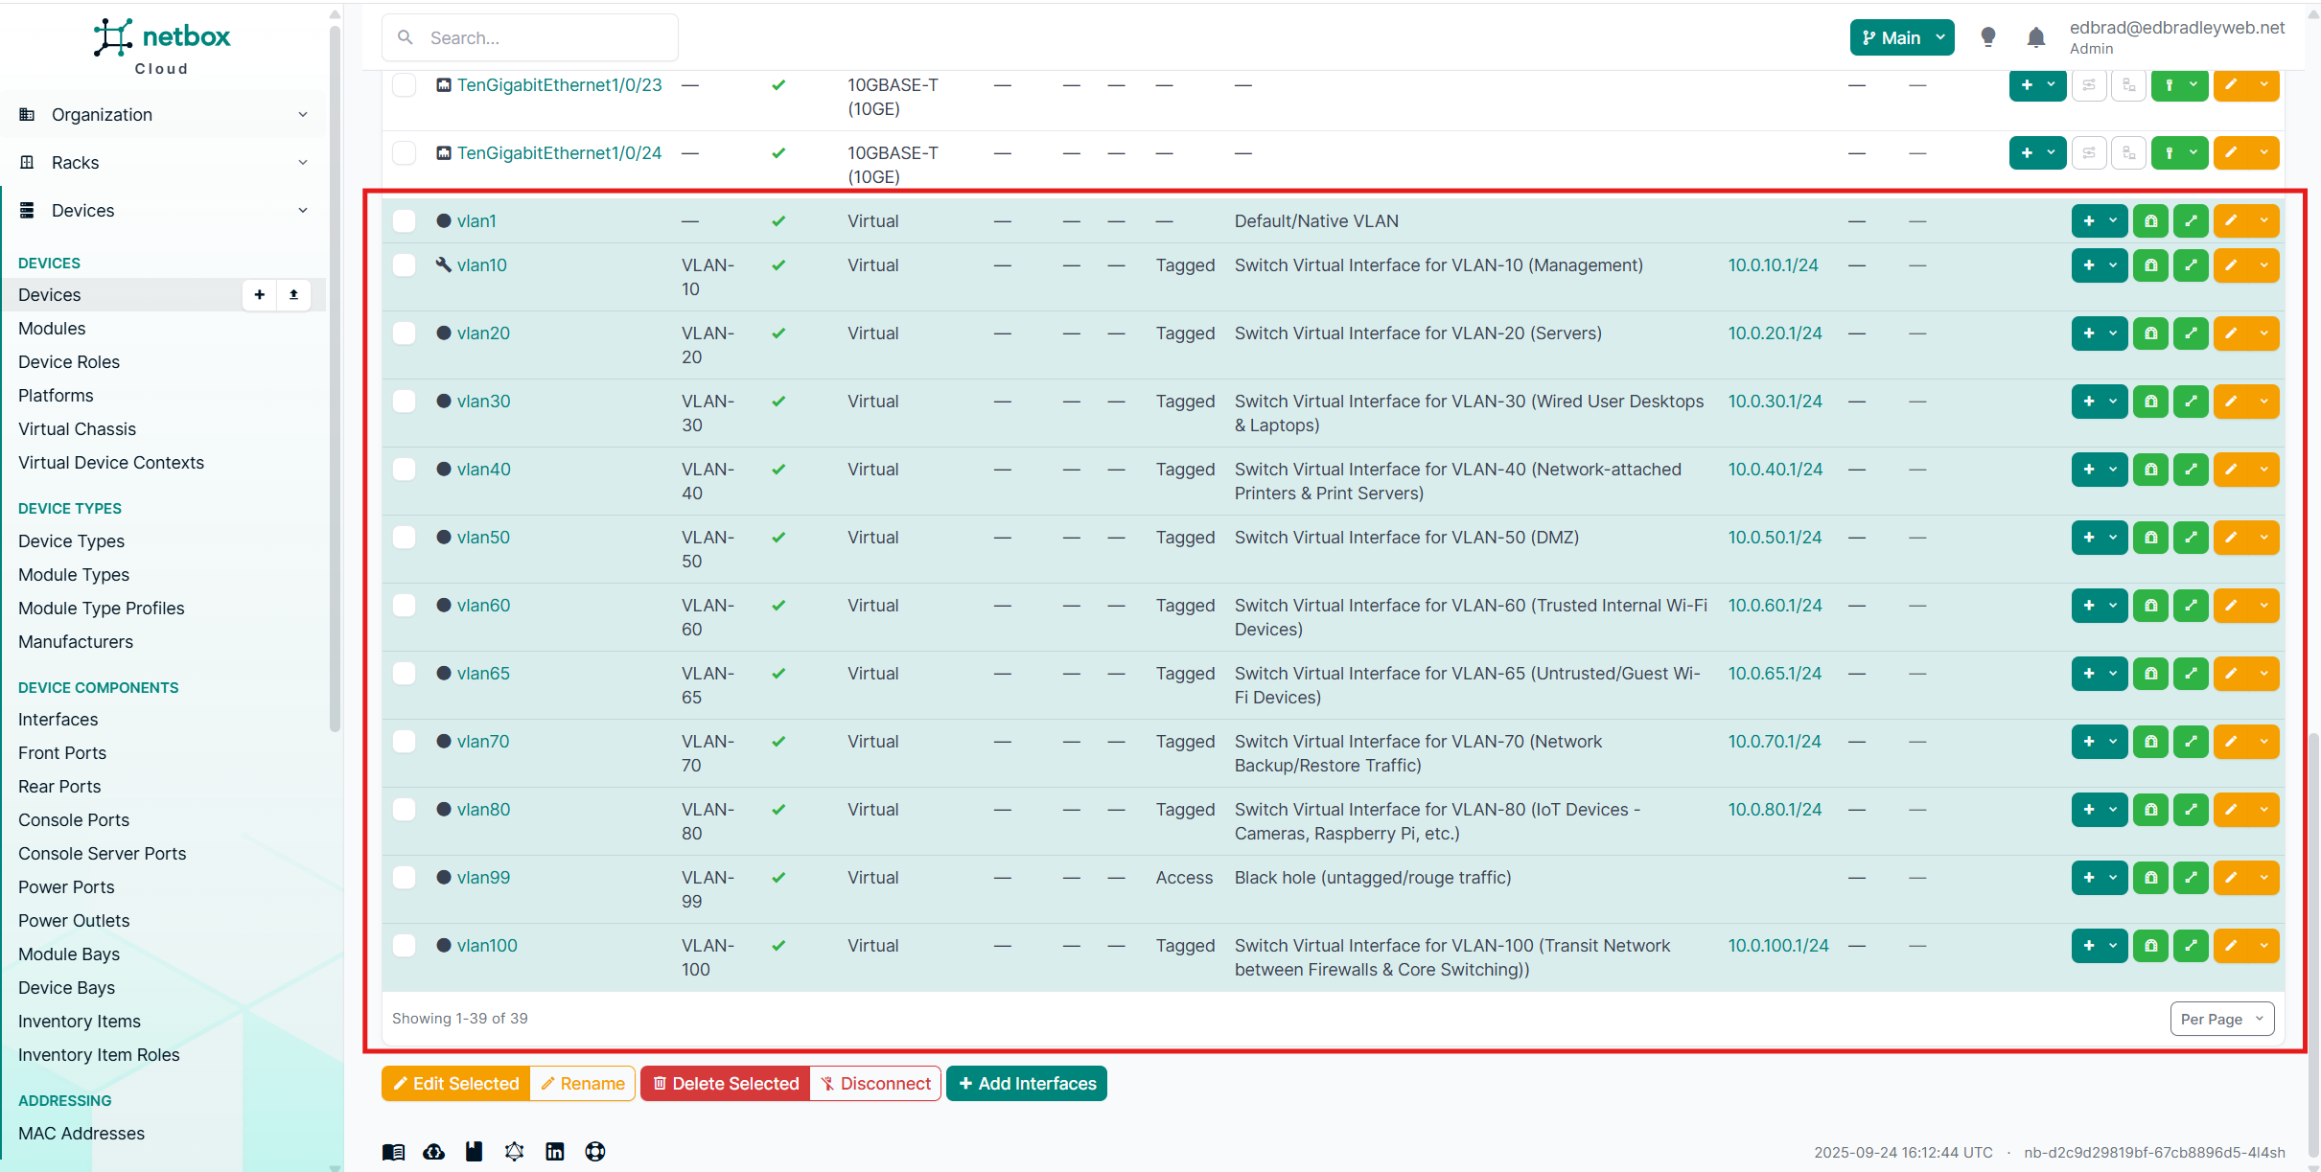
Task: Click the lightbulb icon in top bar
Action: coord(1988,37)
